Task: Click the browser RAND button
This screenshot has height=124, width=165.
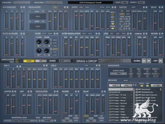Action: pos(125,80)
